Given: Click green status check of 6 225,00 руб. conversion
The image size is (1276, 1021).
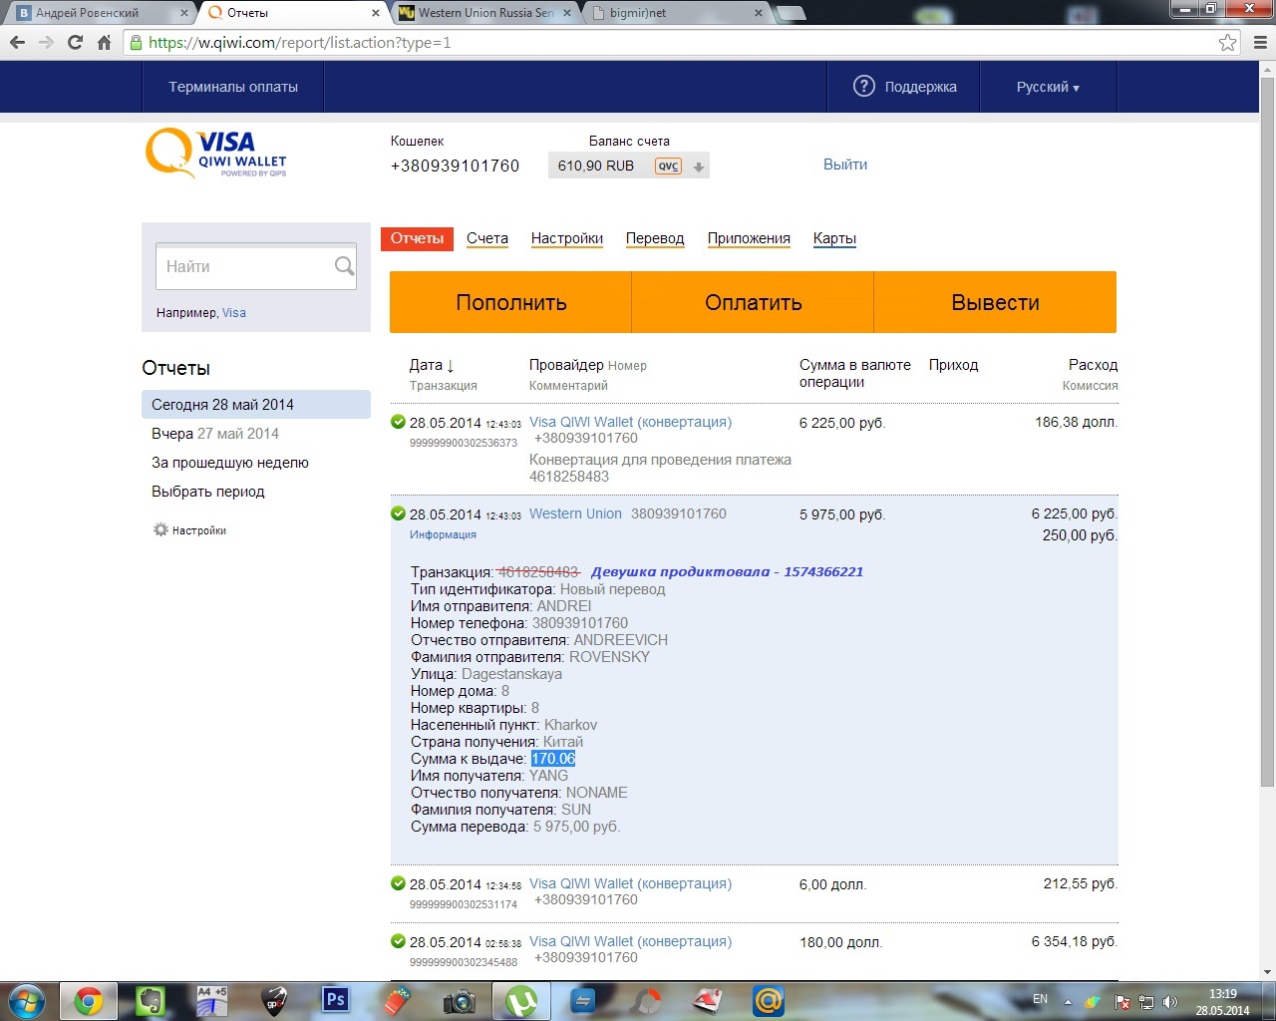Looking at the screenshot, I should click(x=398, y=422).
